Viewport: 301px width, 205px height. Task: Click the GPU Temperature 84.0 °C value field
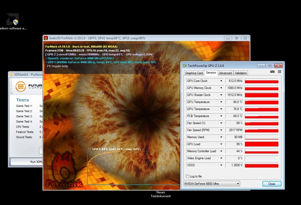[x=234, y=102]
